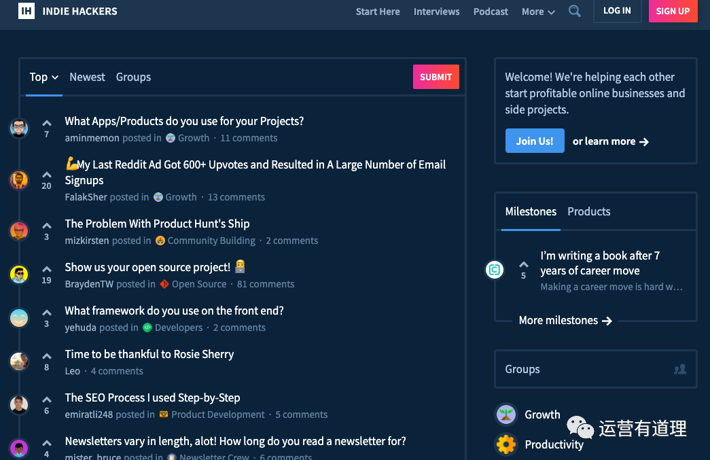Screen dimensions: 710x460
Task: Open the Growth group name in sidebar
Action: tap(542, 414)
